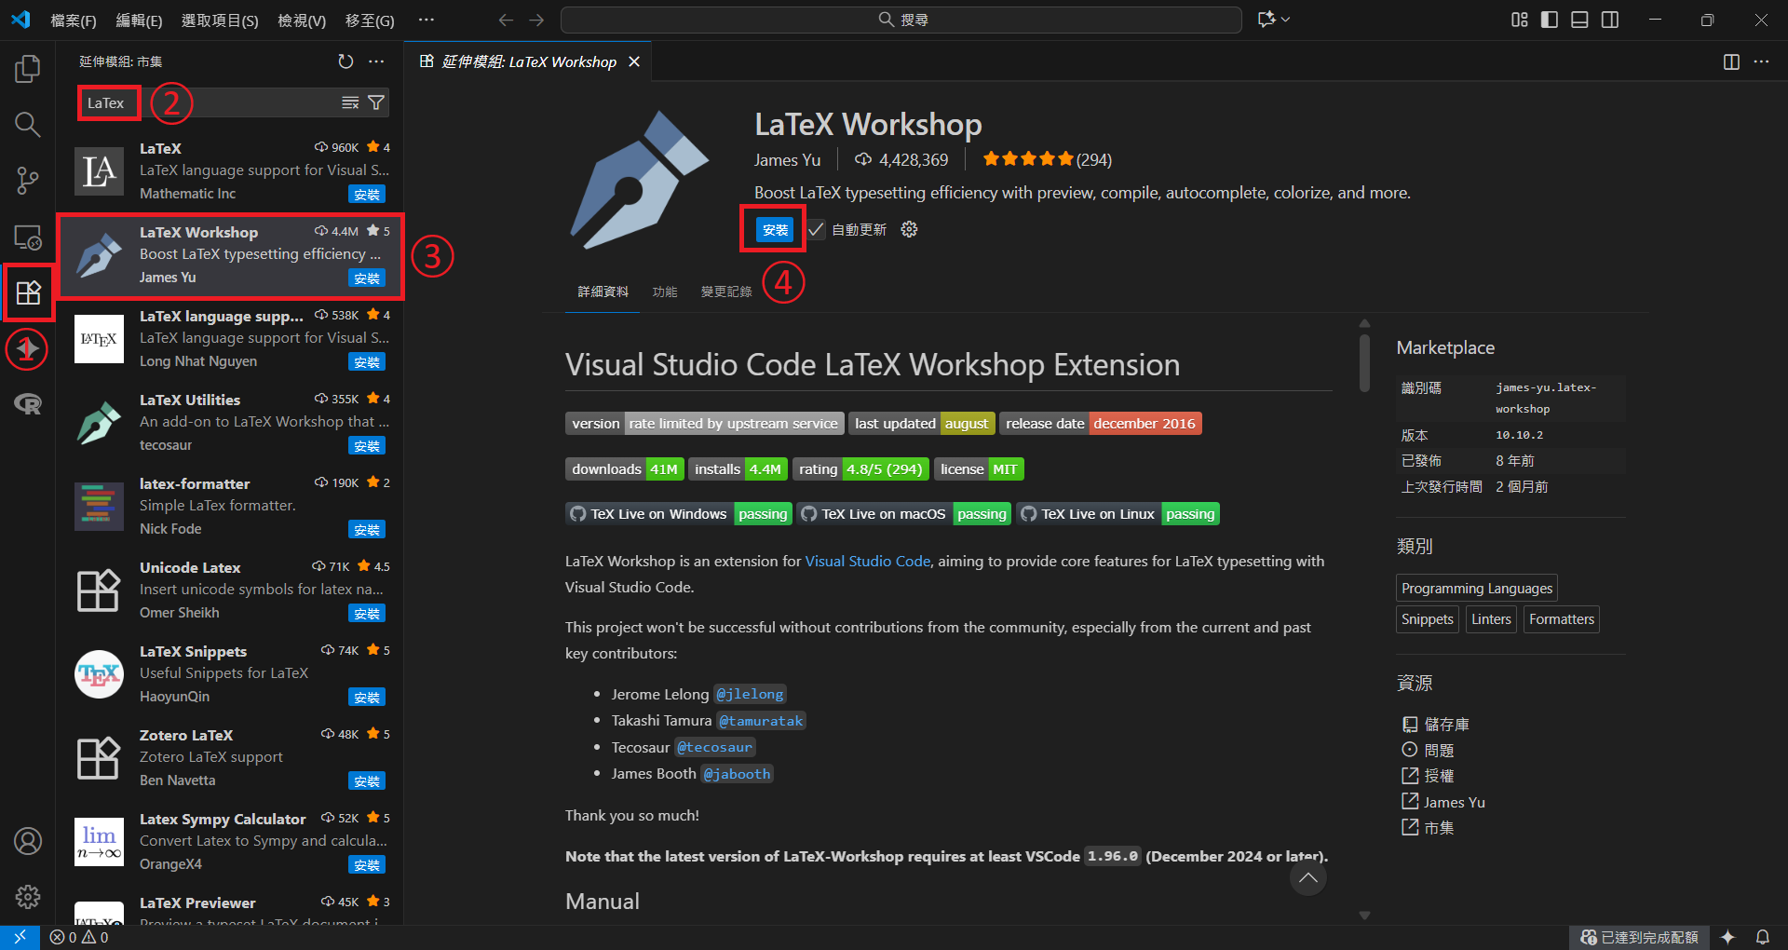Open the 檔案 (File) menu

pyautogui.click(x=74, y=20)
